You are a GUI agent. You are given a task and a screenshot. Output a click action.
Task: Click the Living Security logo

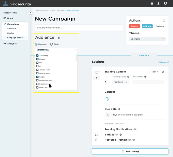tap(17, 4)
